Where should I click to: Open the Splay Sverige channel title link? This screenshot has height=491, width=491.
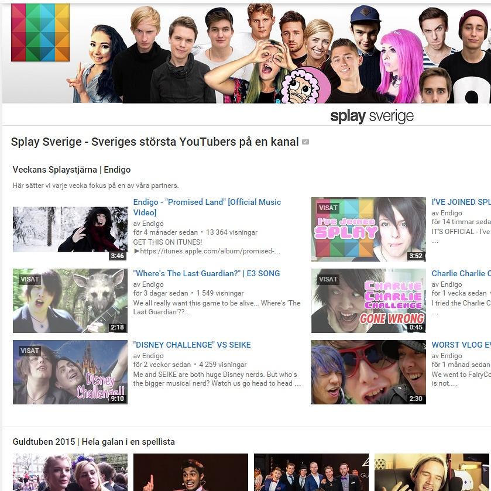[x=154, y=142]
